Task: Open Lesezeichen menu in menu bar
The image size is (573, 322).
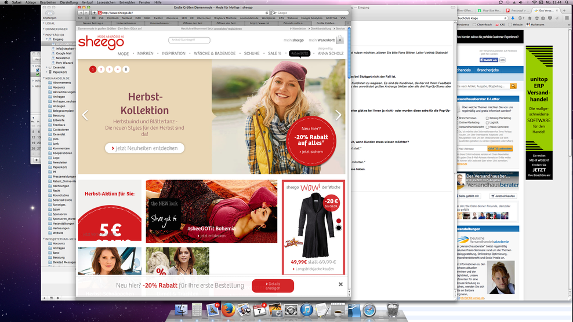Action: click(106, 2)
